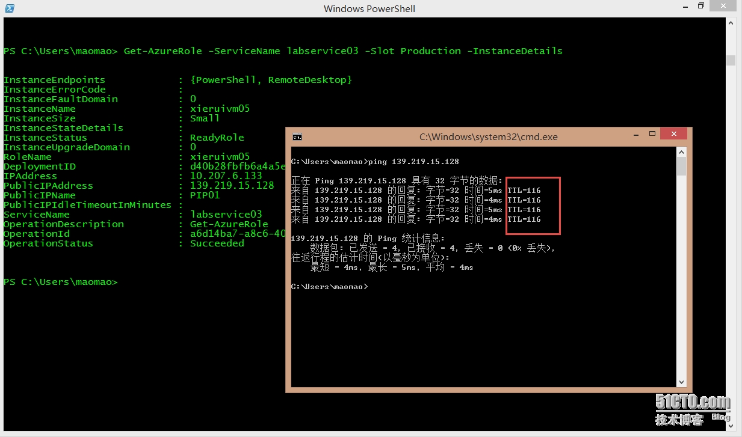The width and height of the screenshot is (742, 437).
Task: Select the Succeeded status value
Action: pos(217,243)
